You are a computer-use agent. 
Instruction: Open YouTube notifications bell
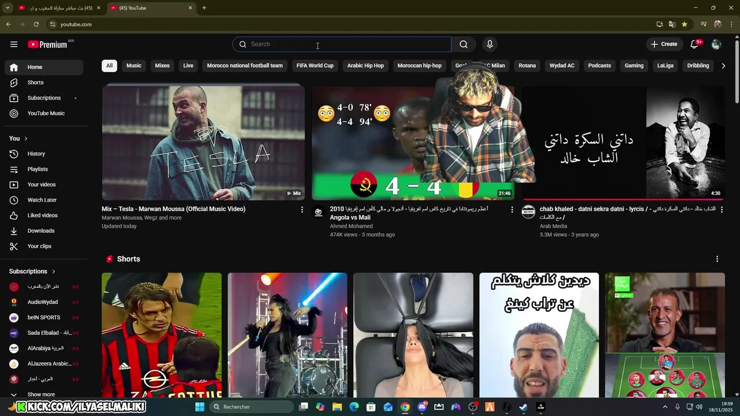[695, 44]
